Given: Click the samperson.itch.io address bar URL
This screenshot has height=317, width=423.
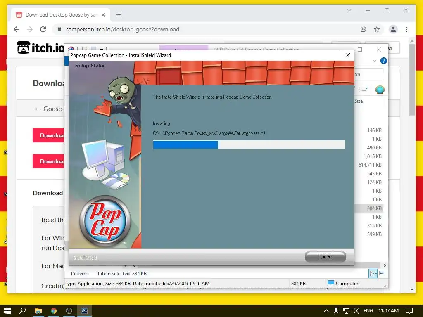Looking at the screenshot, I should (x=122, y=29).
